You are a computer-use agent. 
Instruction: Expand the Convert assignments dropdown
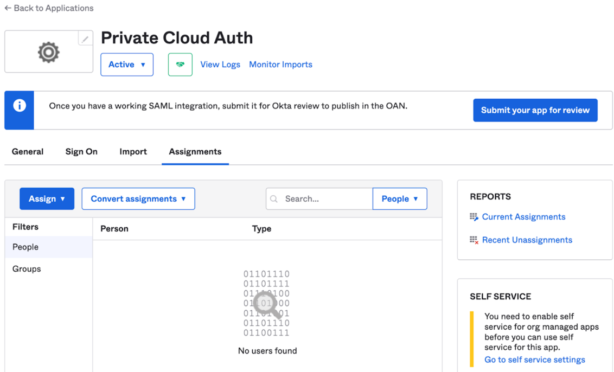[x=138, y=198]
